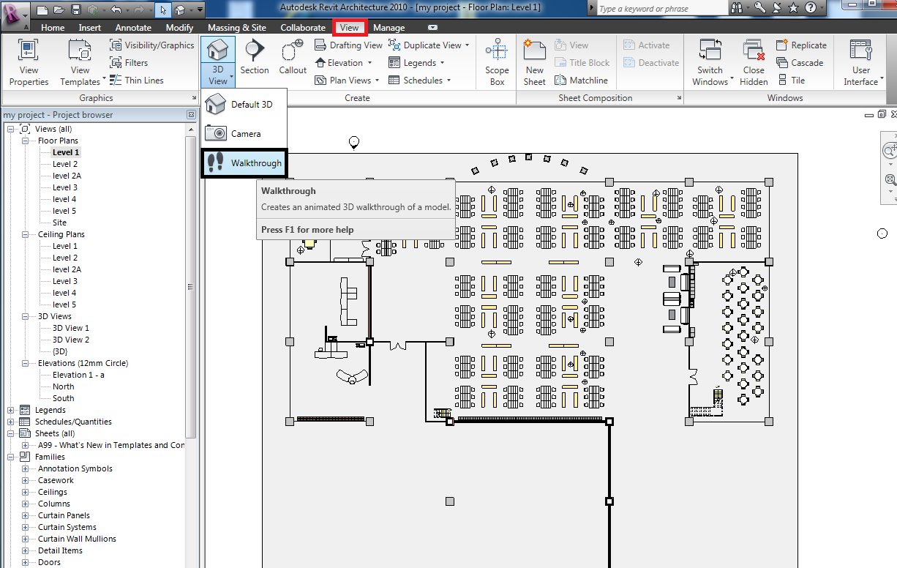The image size is (897, 568).
Task: Expand the Legends tree node
Action: click(x=11, y=410)
